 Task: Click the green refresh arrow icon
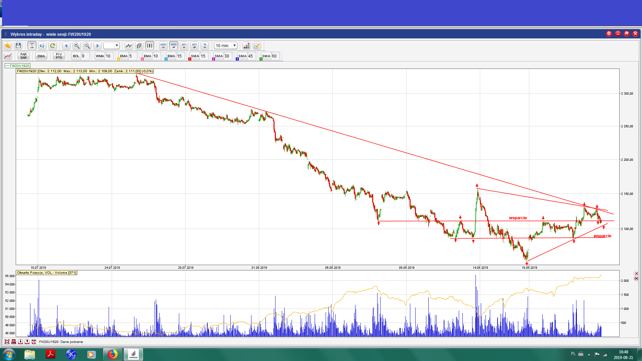52,46
